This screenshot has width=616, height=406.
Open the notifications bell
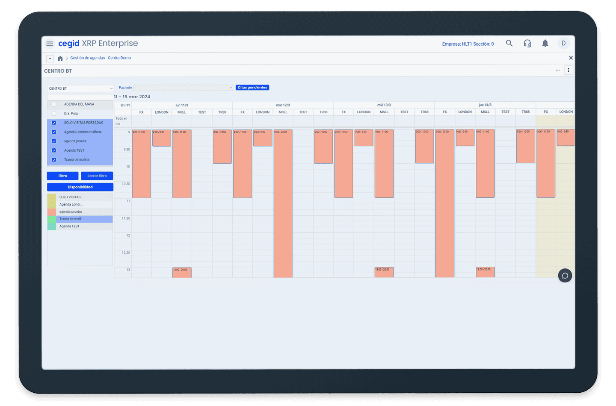pyautogui.click(x=545, y=43)
